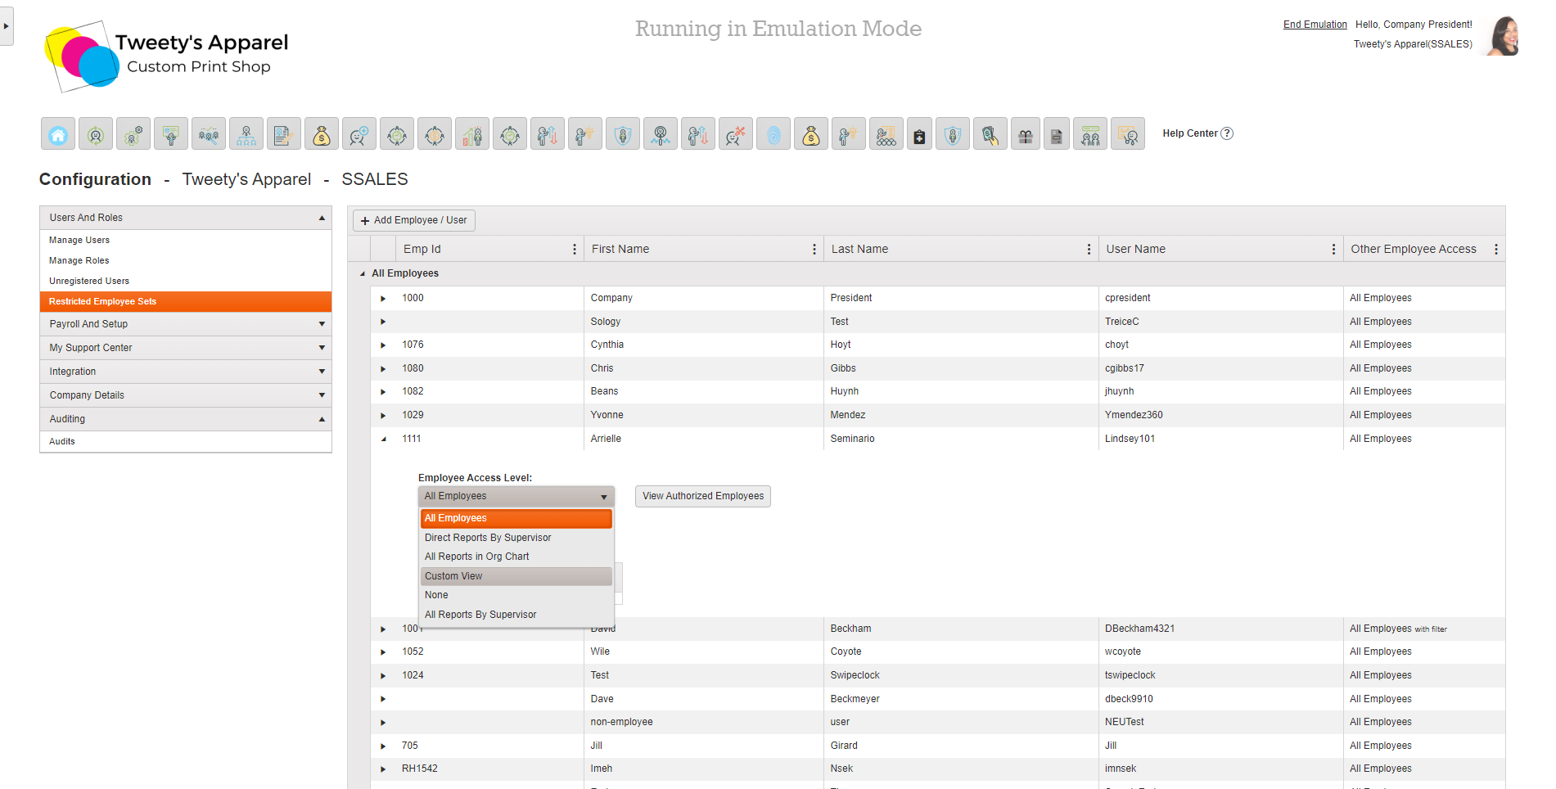Click View Authorized Employees button
The width and height of the screenshot is (1556, 789).
click(x=703, y=496)
